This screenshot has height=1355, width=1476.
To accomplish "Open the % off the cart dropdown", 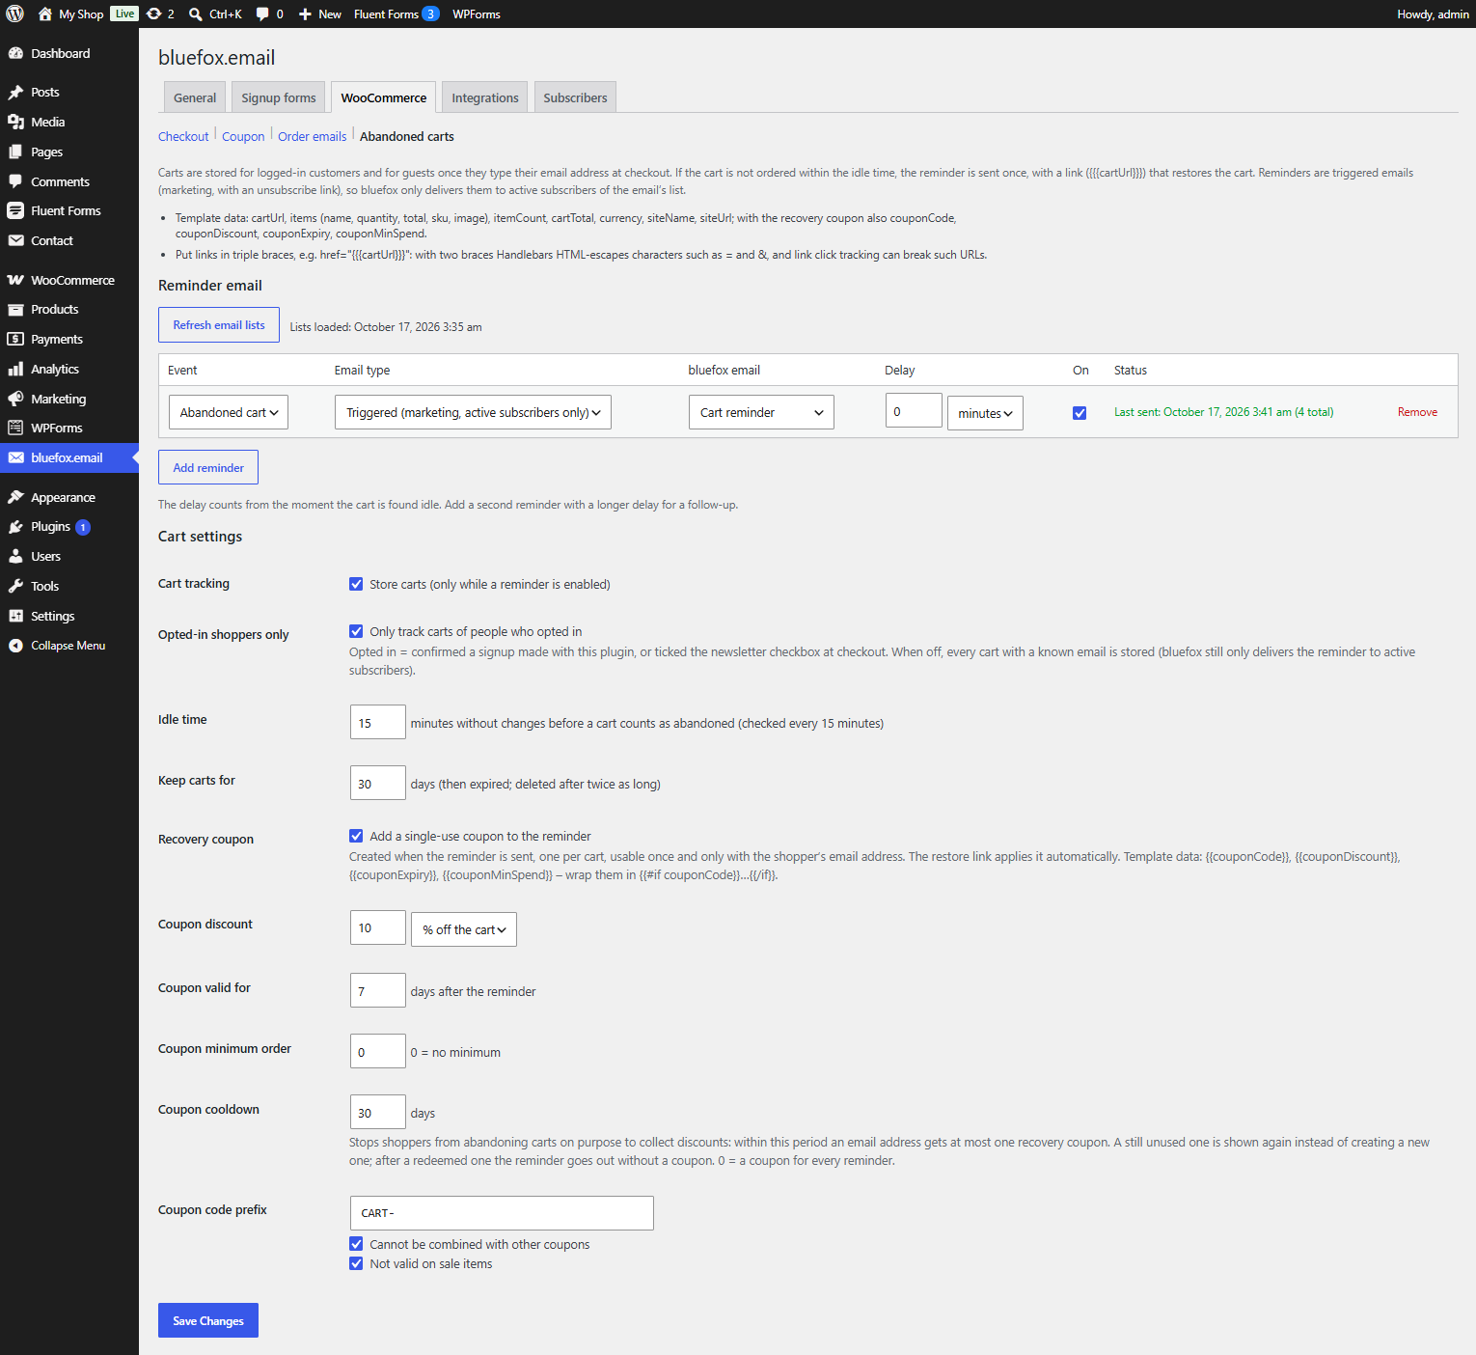I will pos(464,929).
